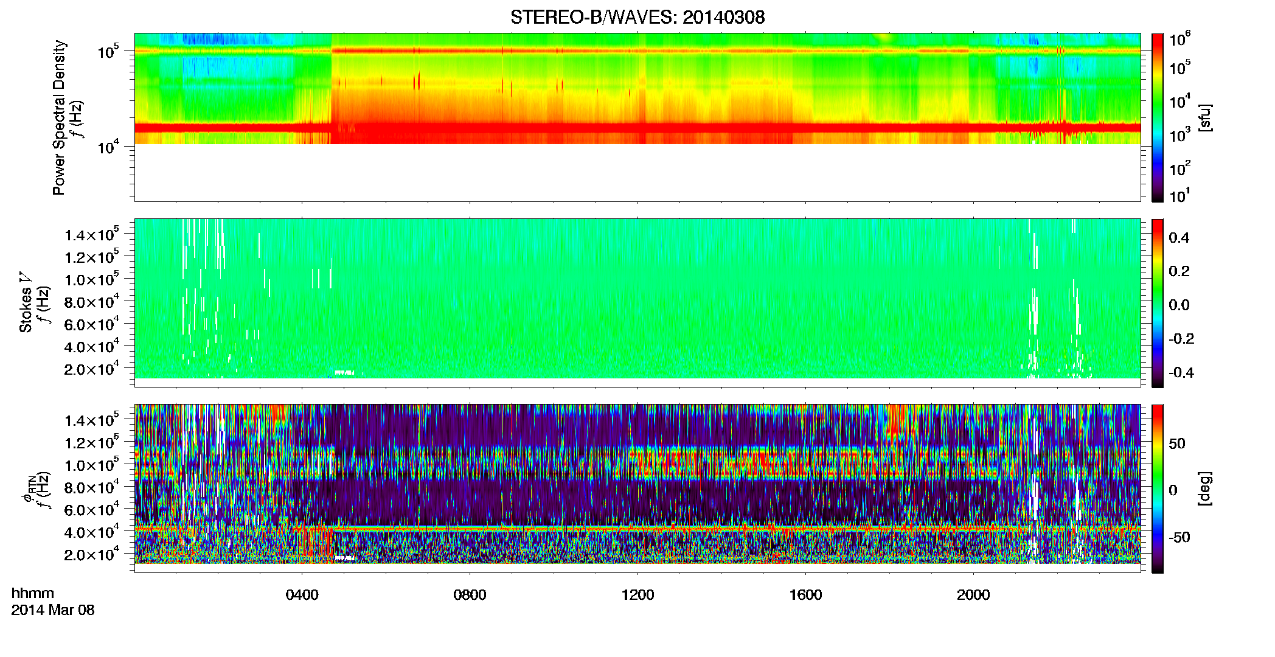Click the plot title STEREO-B/WAVES: 20140308
The width and height of the screenshot is (1275, 657).
click(x=637, y=17)
